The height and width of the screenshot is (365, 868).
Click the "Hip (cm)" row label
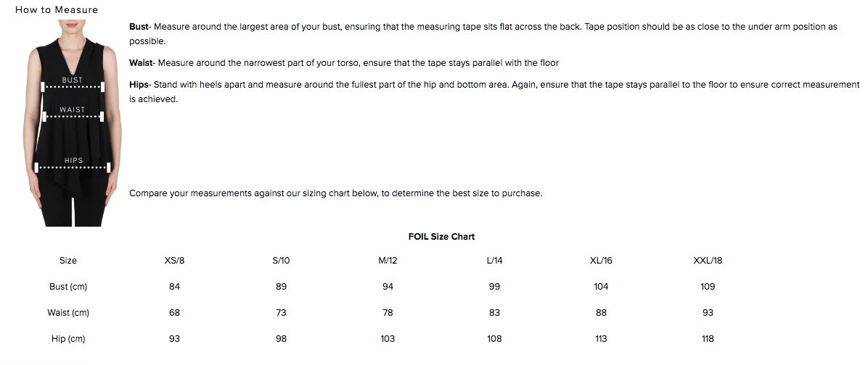point(68,339)
